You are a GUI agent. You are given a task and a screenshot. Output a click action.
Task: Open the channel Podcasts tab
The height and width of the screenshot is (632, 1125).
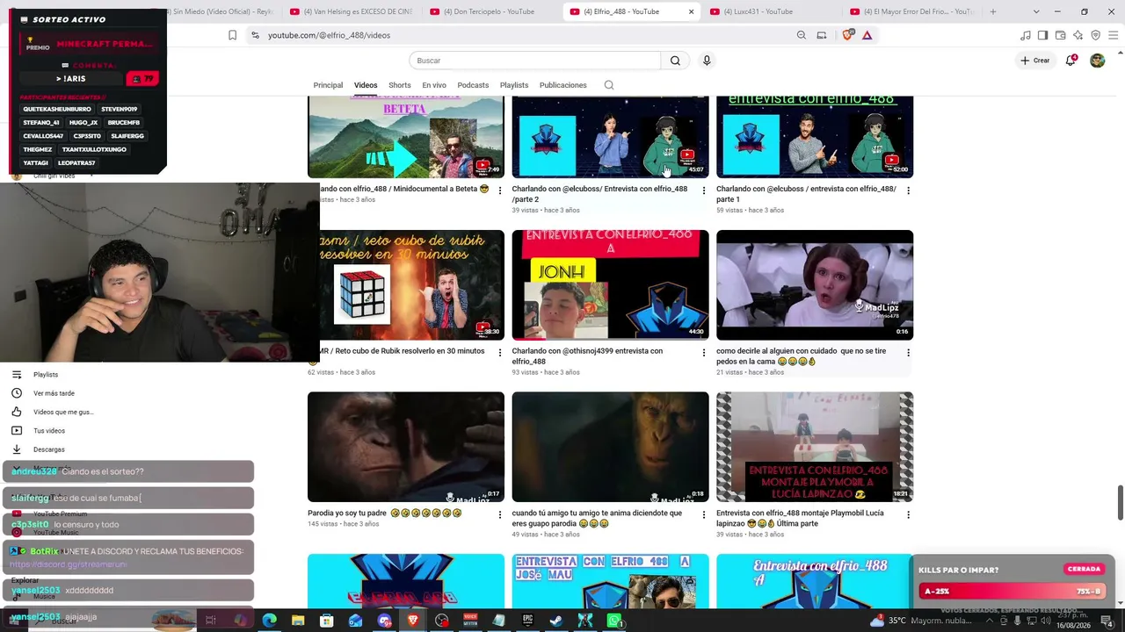[473, 85]
